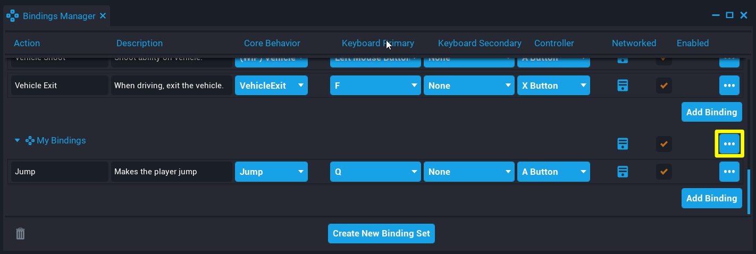Uncheck Enabled for the Jump binding

click(x=663, y=172)
